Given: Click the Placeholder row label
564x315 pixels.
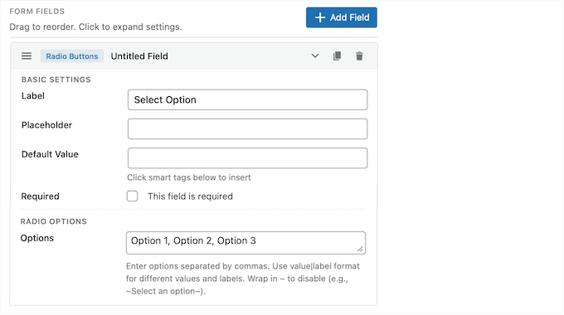Looking at the screenshot, I should [x=46, y=125].
